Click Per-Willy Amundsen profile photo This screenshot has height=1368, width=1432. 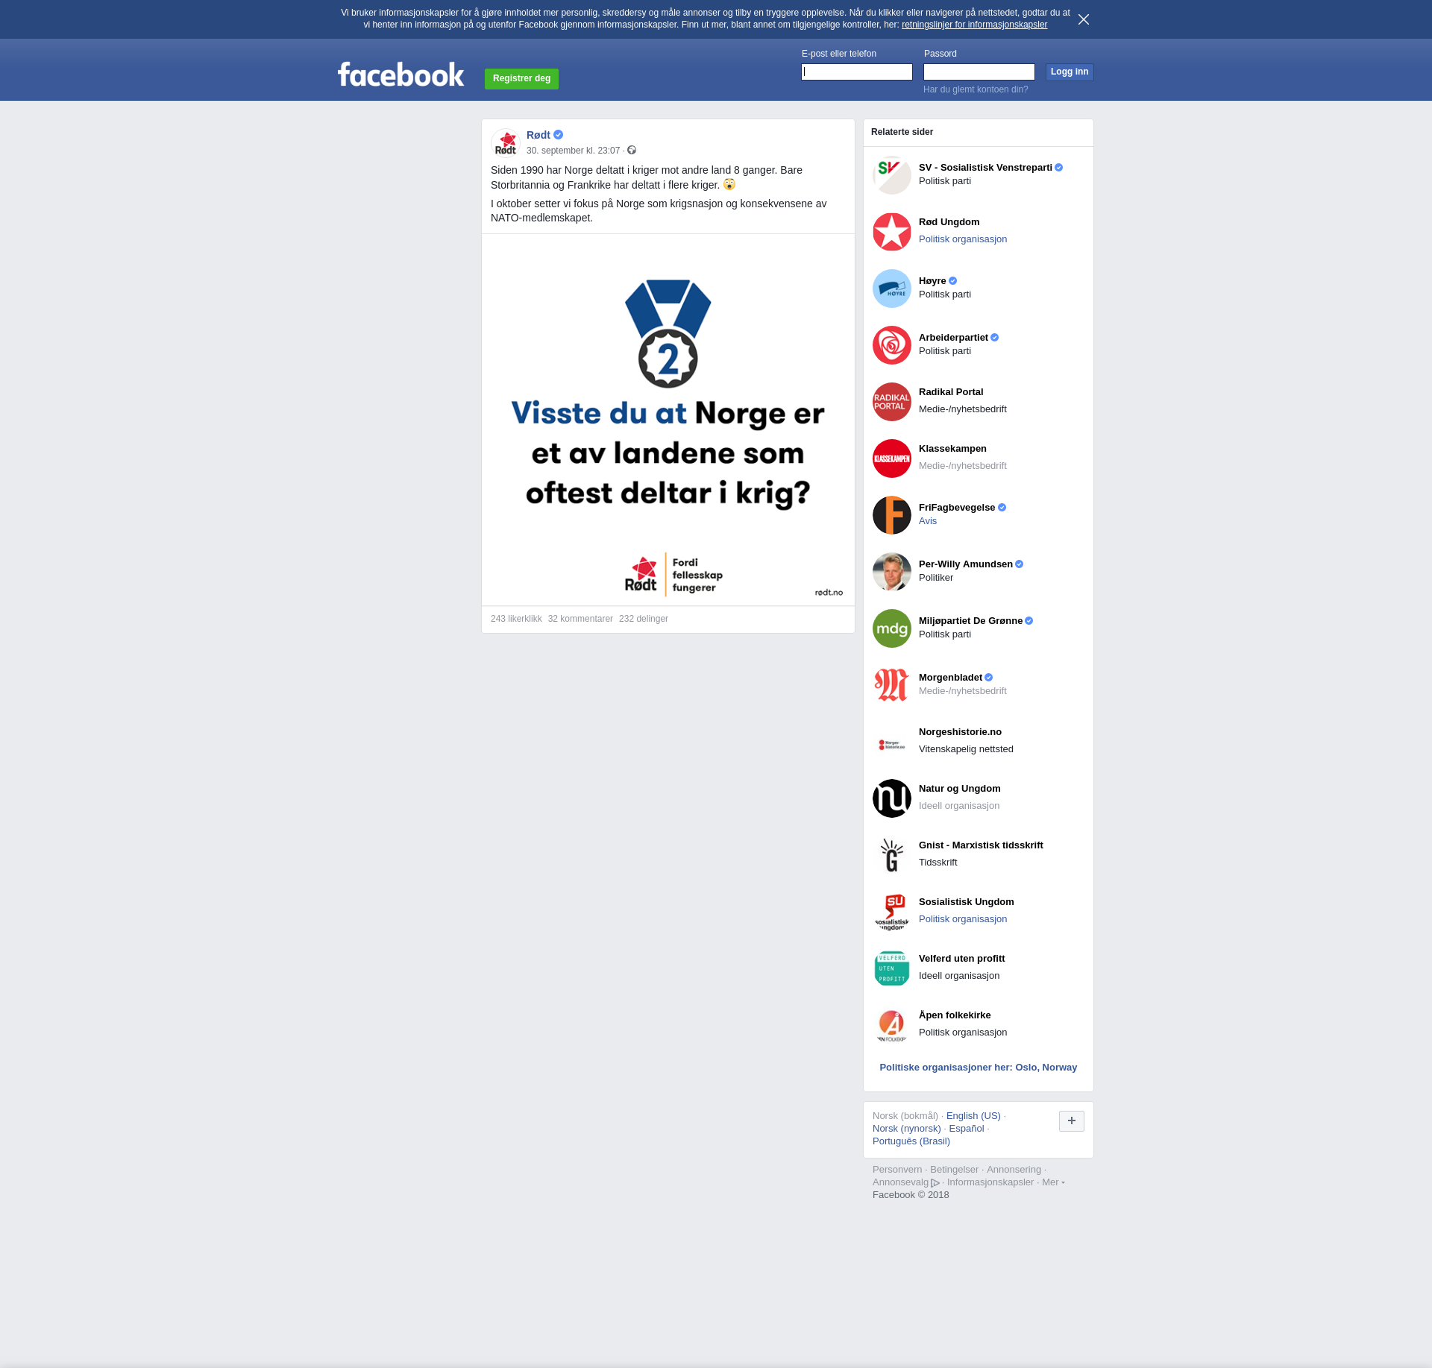(892, 572)
